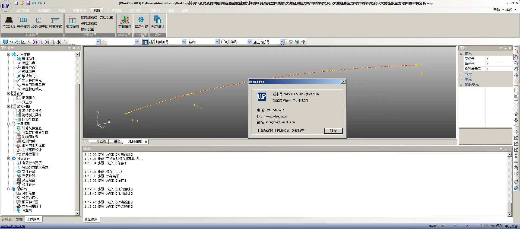The height and width of the screenshot is (229, 520).
Task: Click the 加劲肋样式 stiffener style icon
Action: pos(39,22)
